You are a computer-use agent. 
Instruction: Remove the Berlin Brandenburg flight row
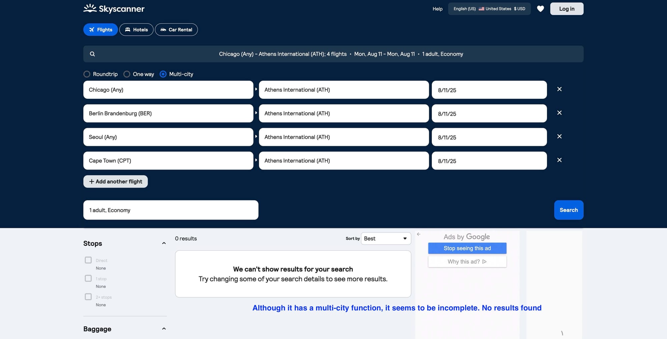click(559, 113)
